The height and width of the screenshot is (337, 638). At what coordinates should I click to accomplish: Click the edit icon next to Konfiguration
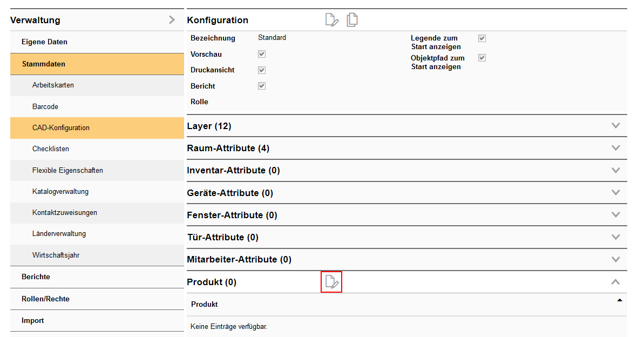(332, 21)
